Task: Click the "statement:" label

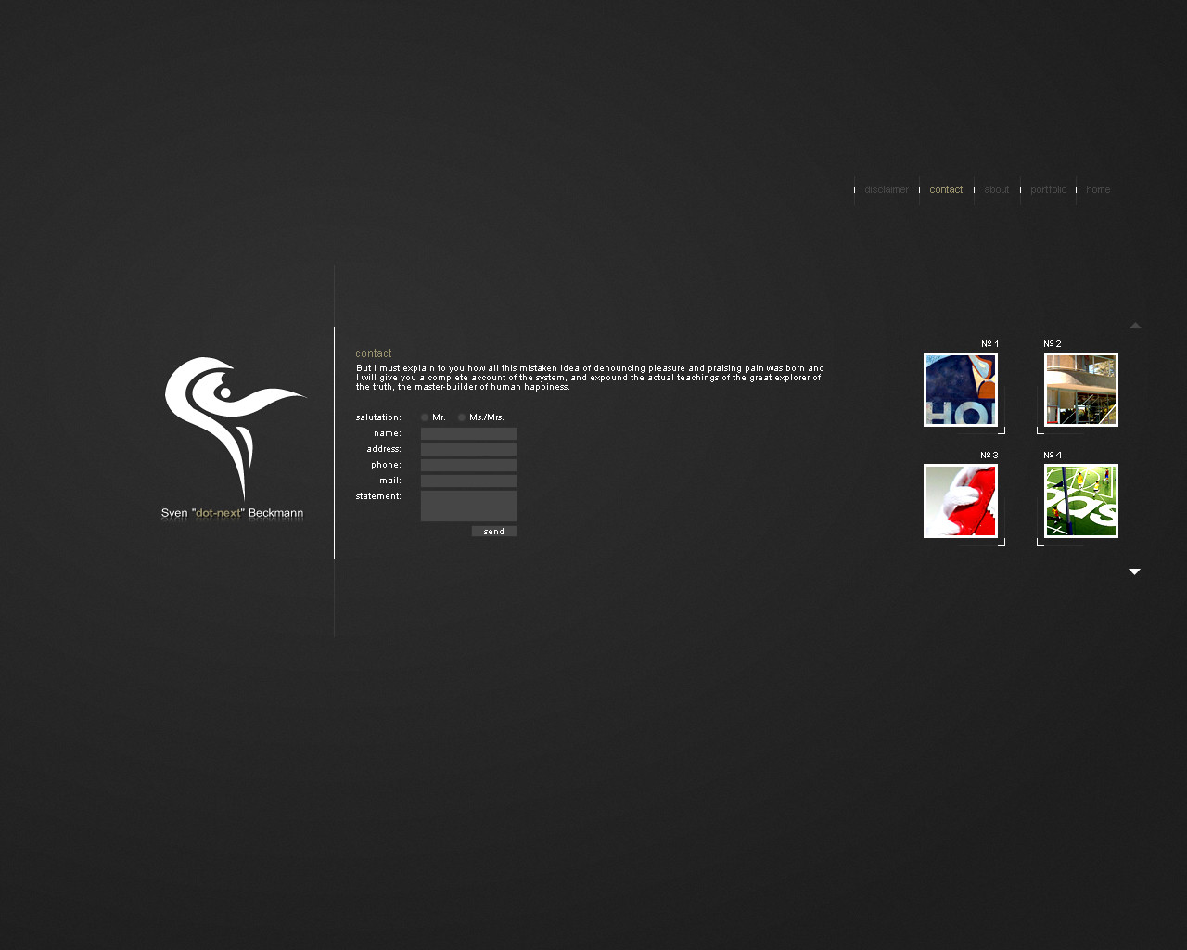Action: click(x=378, y=496)
